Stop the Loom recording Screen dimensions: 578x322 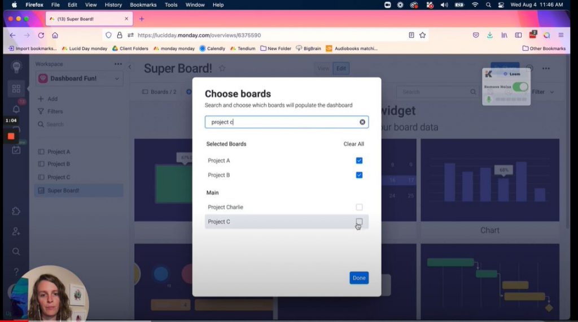pyautogui.click(x=11, y=136)
